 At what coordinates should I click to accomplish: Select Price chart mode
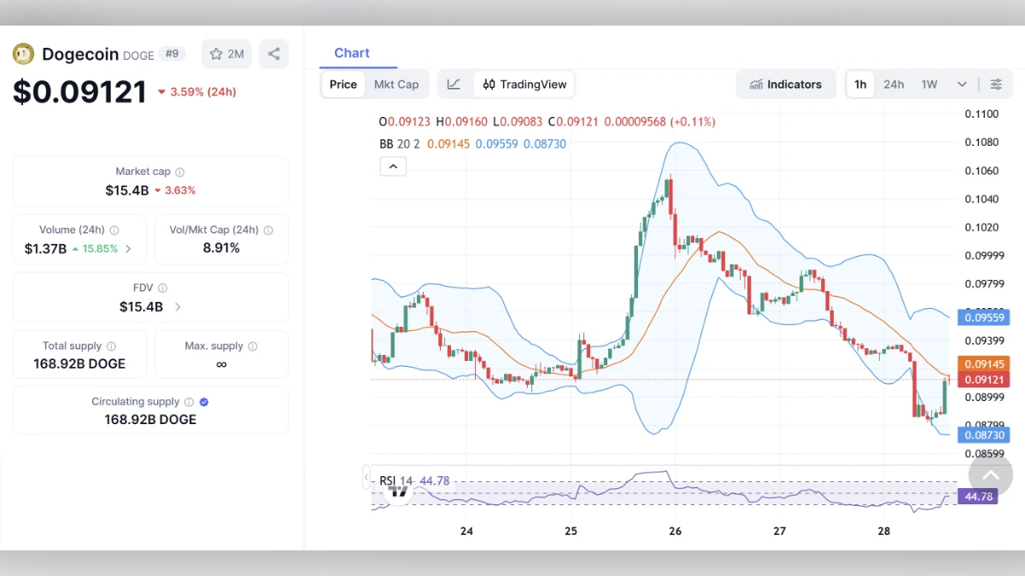coord(343,84)
